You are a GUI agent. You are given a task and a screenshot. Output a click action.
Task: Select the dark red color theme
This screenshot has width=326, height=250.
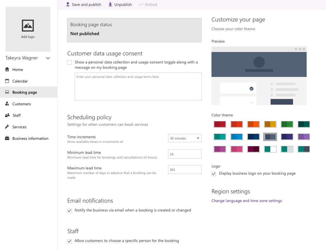pyautogui.click(x=220, y=124)
